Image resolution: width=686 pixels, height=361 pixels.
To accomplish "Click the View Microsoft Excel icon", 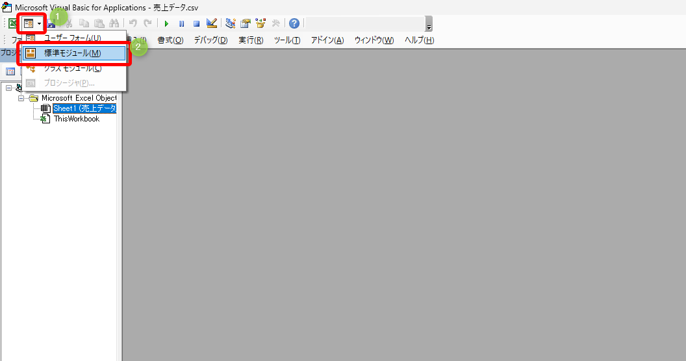I will [13, 23].
